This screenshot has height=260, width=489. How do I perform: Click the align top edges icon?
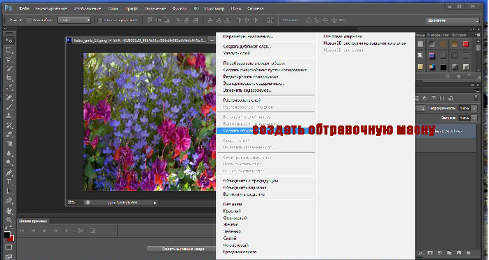point(150,20)
